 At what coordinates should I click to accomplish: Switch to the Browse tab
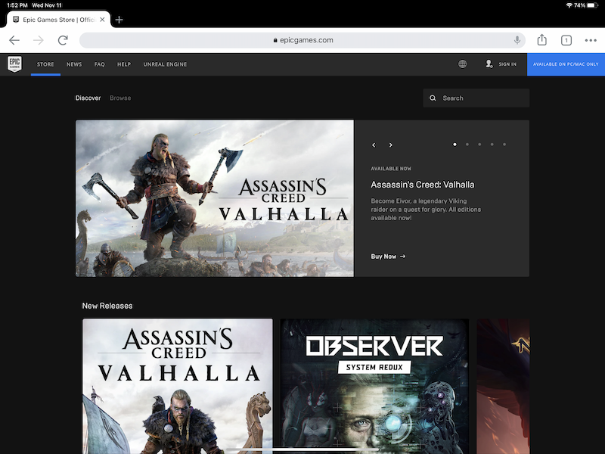tap(120, 98)
